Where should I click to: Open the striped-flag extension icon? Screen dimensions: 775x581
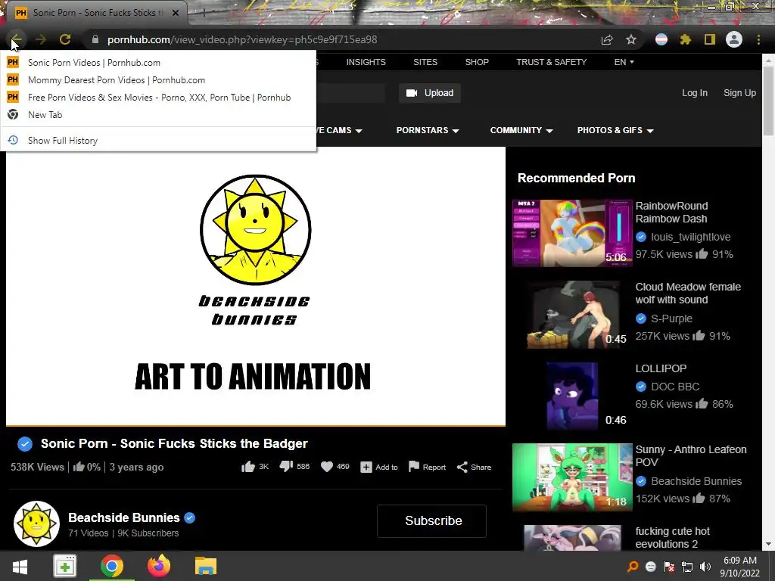click(x=661, y=39)
